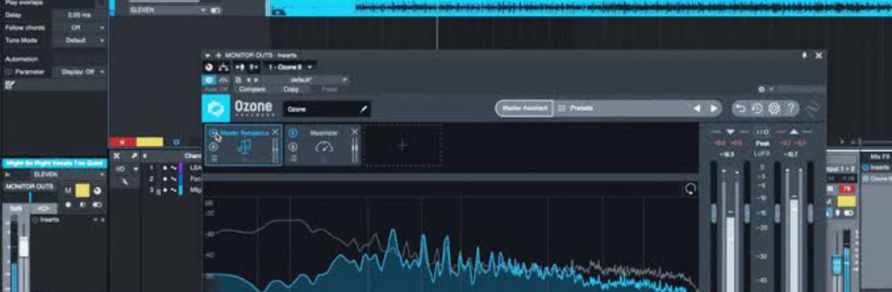This screenshot has height=292, width=892.
Task: Toggle visibility dot for channel 2
Action: [165, 179]
